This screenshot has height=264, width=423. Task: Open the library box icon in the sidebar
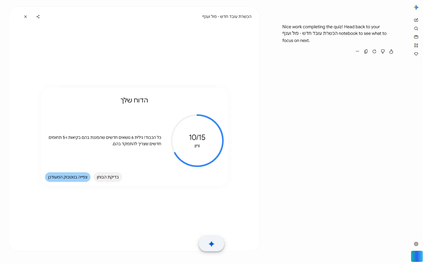(416, 37)
